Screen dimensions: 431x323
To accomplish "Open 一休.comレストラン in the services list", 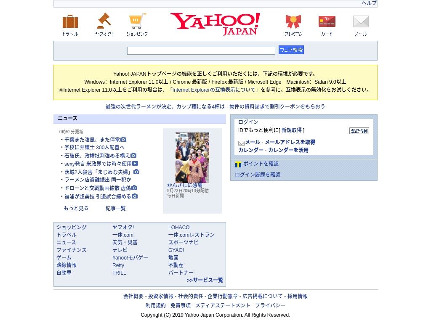I will click(192, 235).
